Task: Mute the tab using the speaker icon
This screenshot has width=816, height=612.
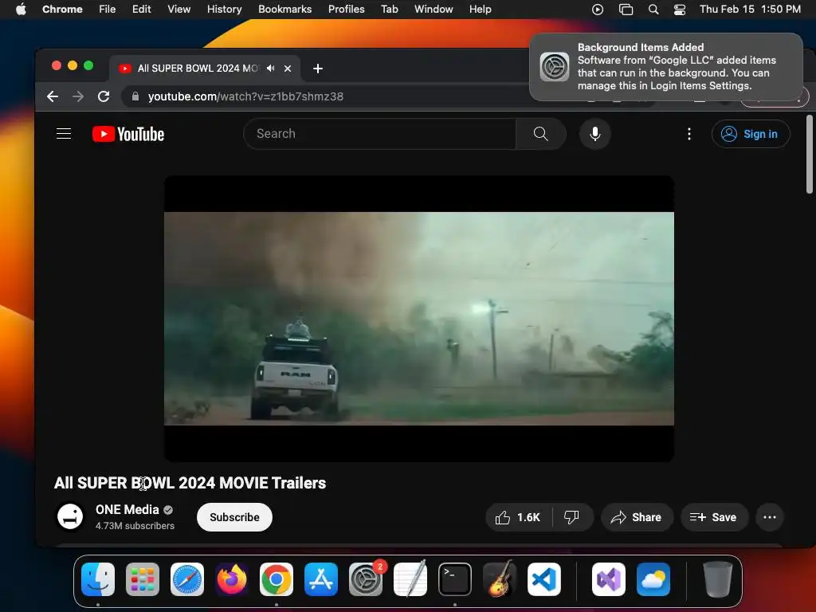Action: [x=271, y=69]
